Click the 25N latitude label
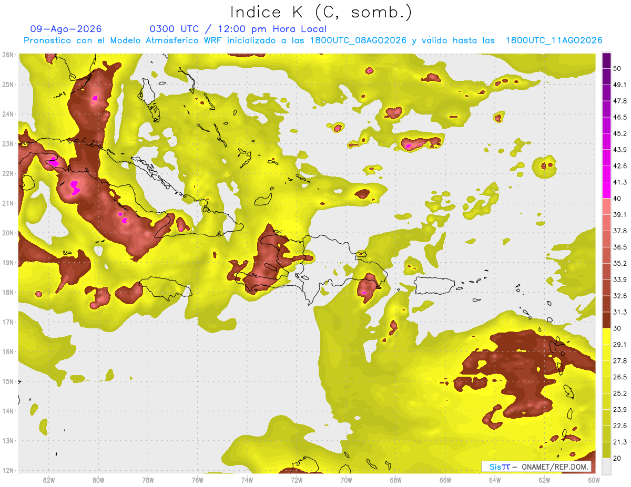Image resolution: width=631 pixels, height=487 pixels. tap(7, 85)
